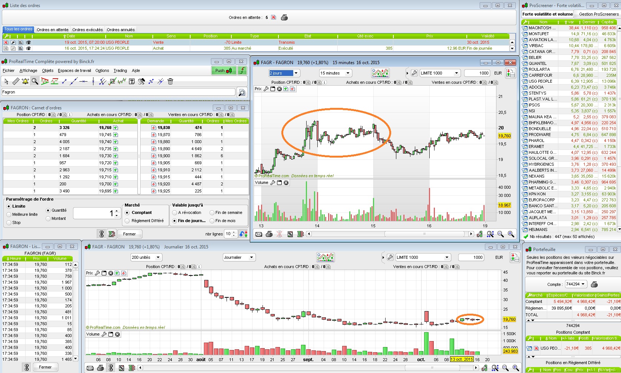Click the trash bin to delete objects
621x373 pixels.
point(170,81)
